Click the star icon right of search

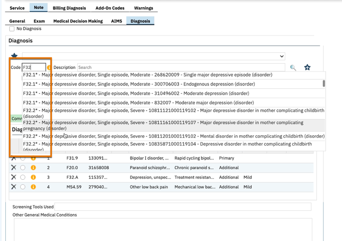(307, 67)
